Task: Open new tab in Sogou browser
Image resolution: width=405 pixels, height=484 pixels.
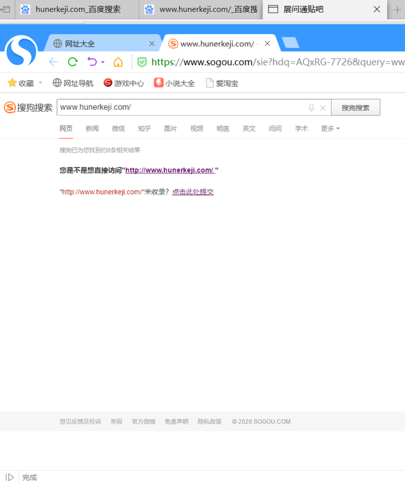Action: (290, 43)
